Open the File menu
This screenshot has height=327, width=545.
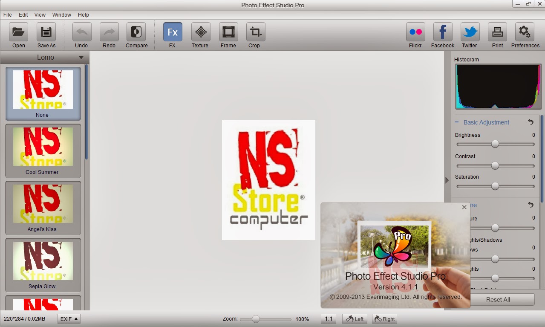coord(8,14)
